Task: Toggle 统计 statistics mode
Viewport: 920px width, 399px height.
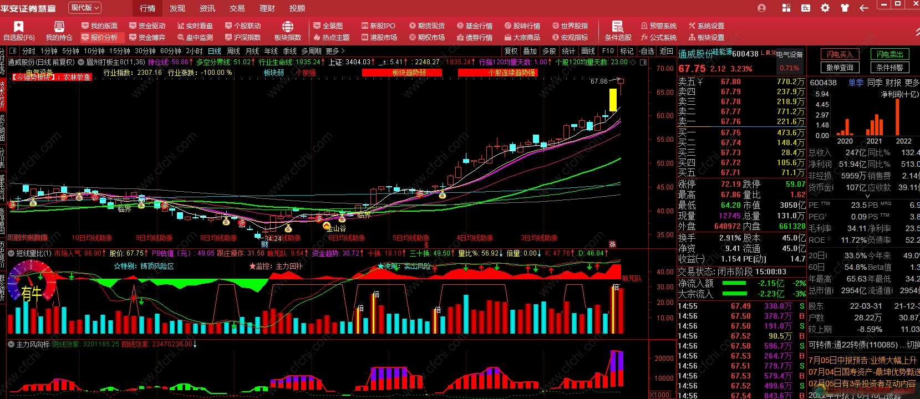Action: click(x=568, y=51)
